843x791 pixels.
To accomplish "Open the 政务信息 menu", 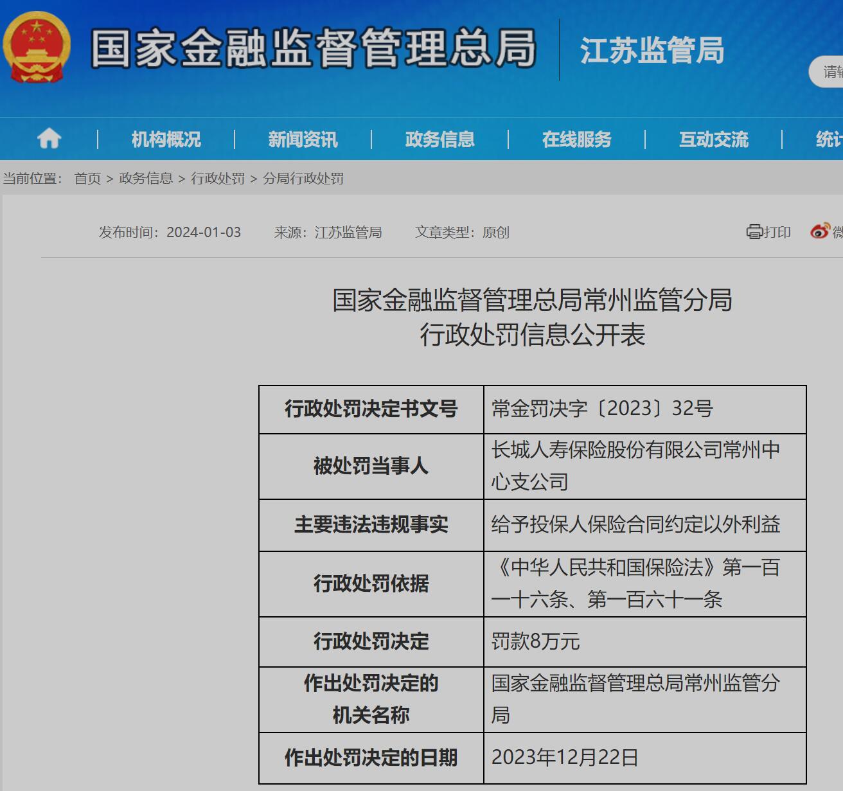I will pyautogui.click(x=439, y=139).
